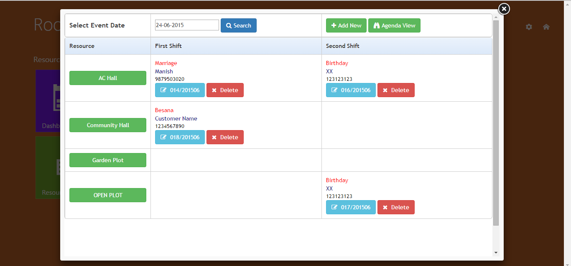The width and height of the screenshot is (571, 266).
Task: Click the home icon
Action: pos(546,27)
